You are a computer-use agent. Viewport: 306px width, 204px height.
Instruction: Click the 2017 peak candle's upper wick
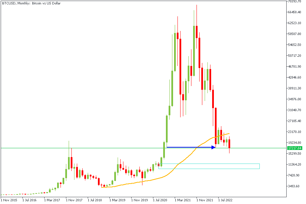coord(69,148)
